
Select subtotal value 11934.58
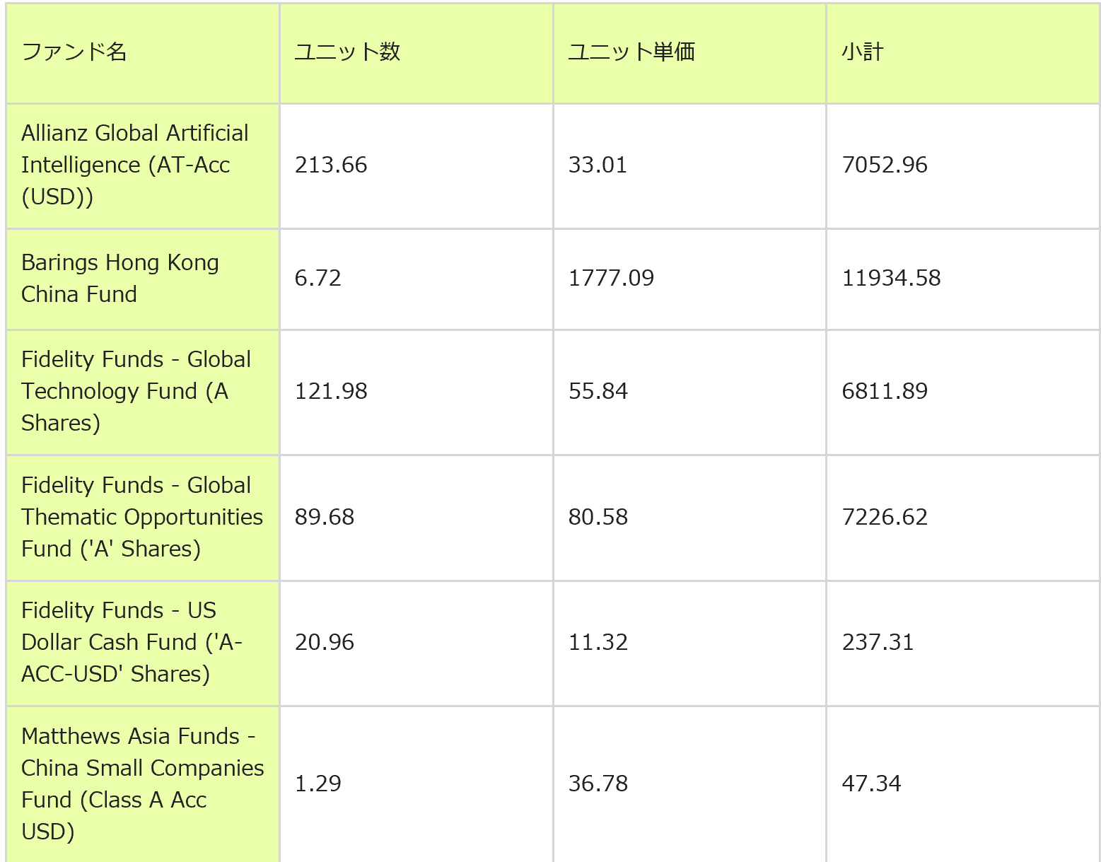click(891, 278)
